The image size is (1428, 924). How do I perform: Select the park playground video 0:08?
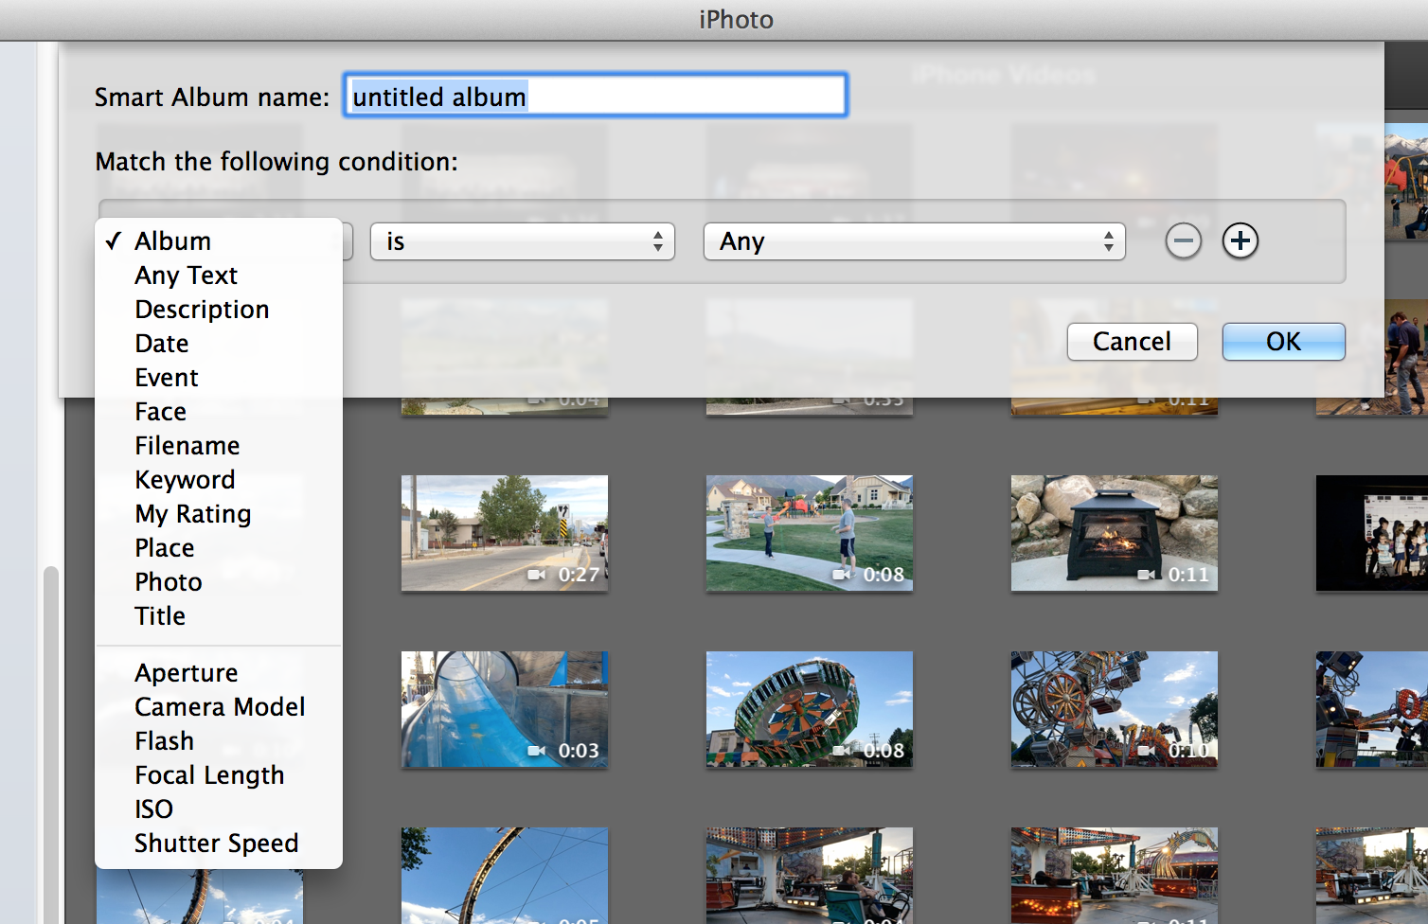pyautogui.click(x=810, y=533)
